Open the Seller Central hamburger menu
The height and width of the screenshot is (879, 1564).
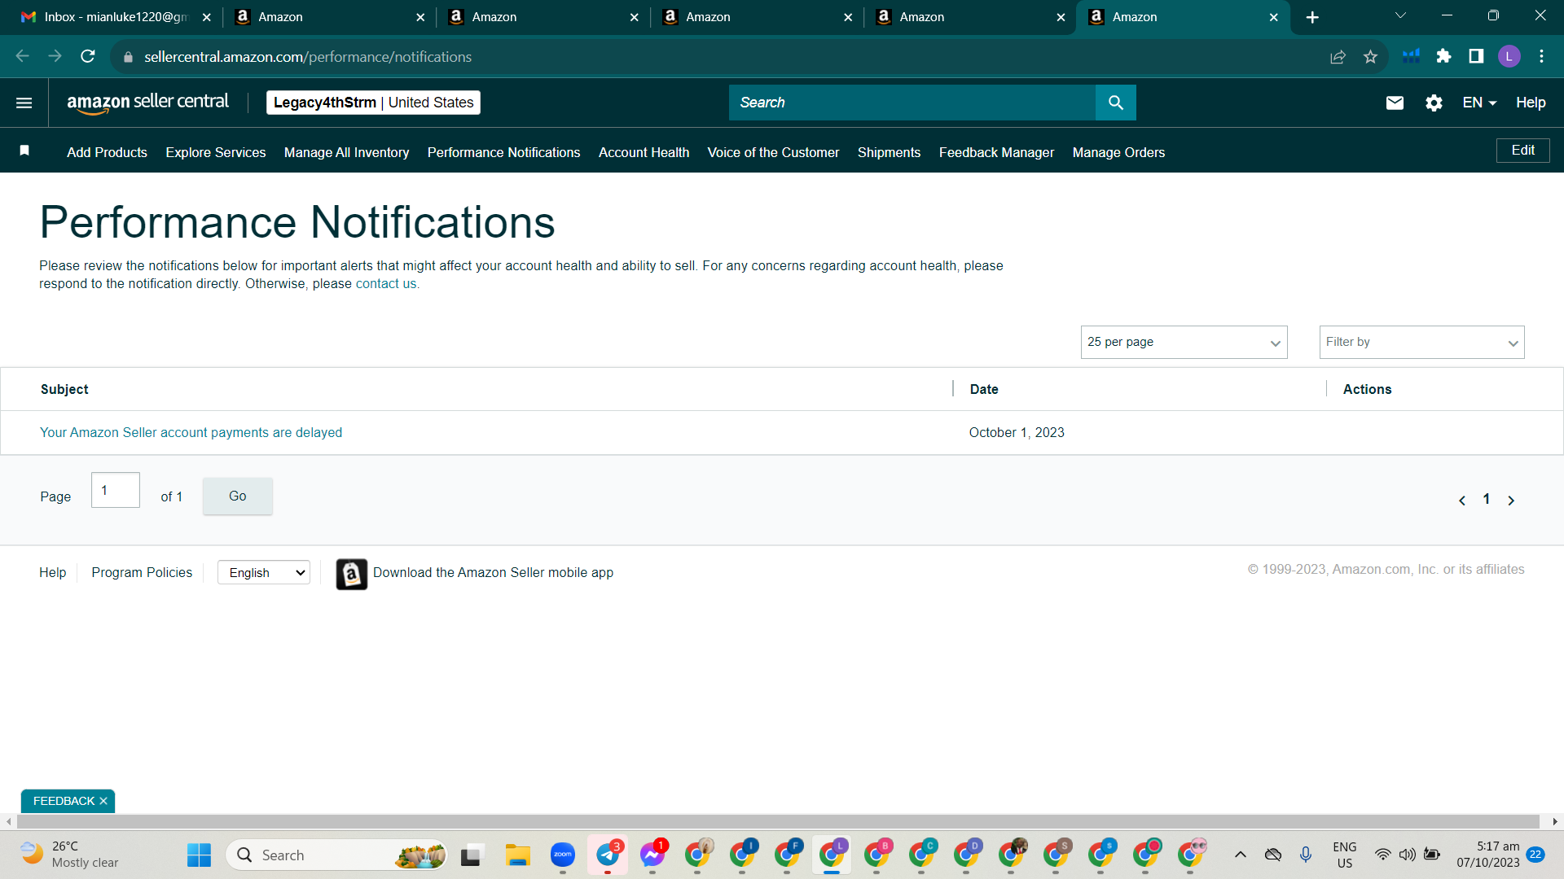click(x=24, y=103)
